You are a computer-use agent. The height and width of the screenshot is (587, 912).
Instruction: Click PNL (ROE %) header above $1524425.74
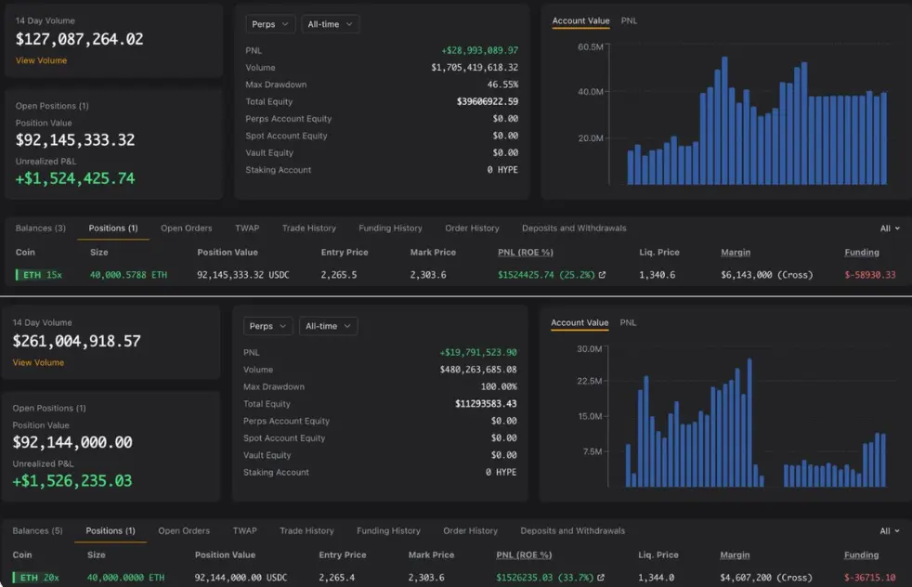coord(526,252)
